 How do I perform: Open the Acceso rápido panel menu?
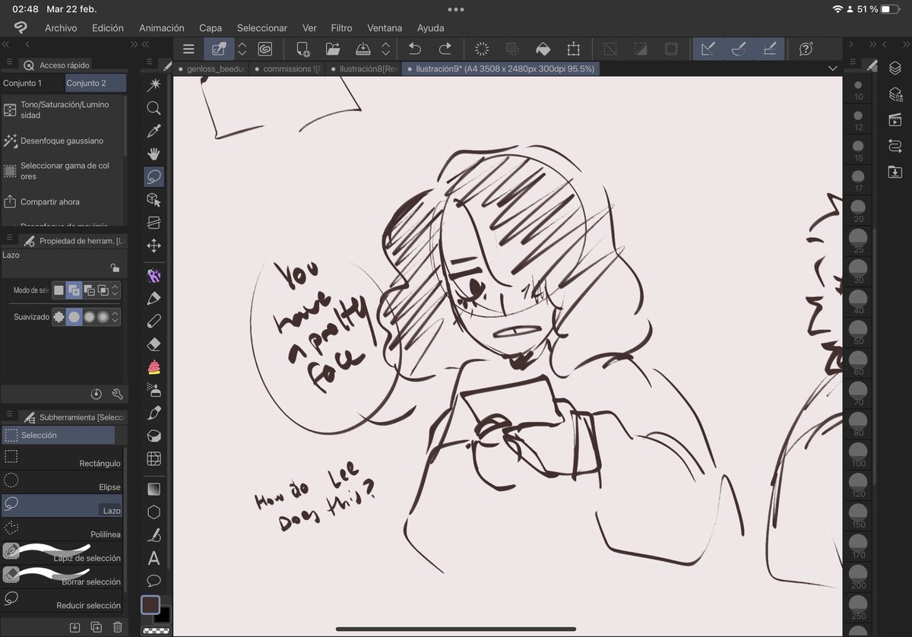click(10, 62)
